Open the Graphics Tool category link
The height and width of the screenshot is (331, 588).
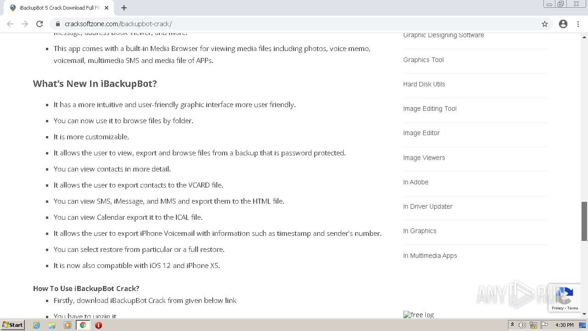point(423,60)
